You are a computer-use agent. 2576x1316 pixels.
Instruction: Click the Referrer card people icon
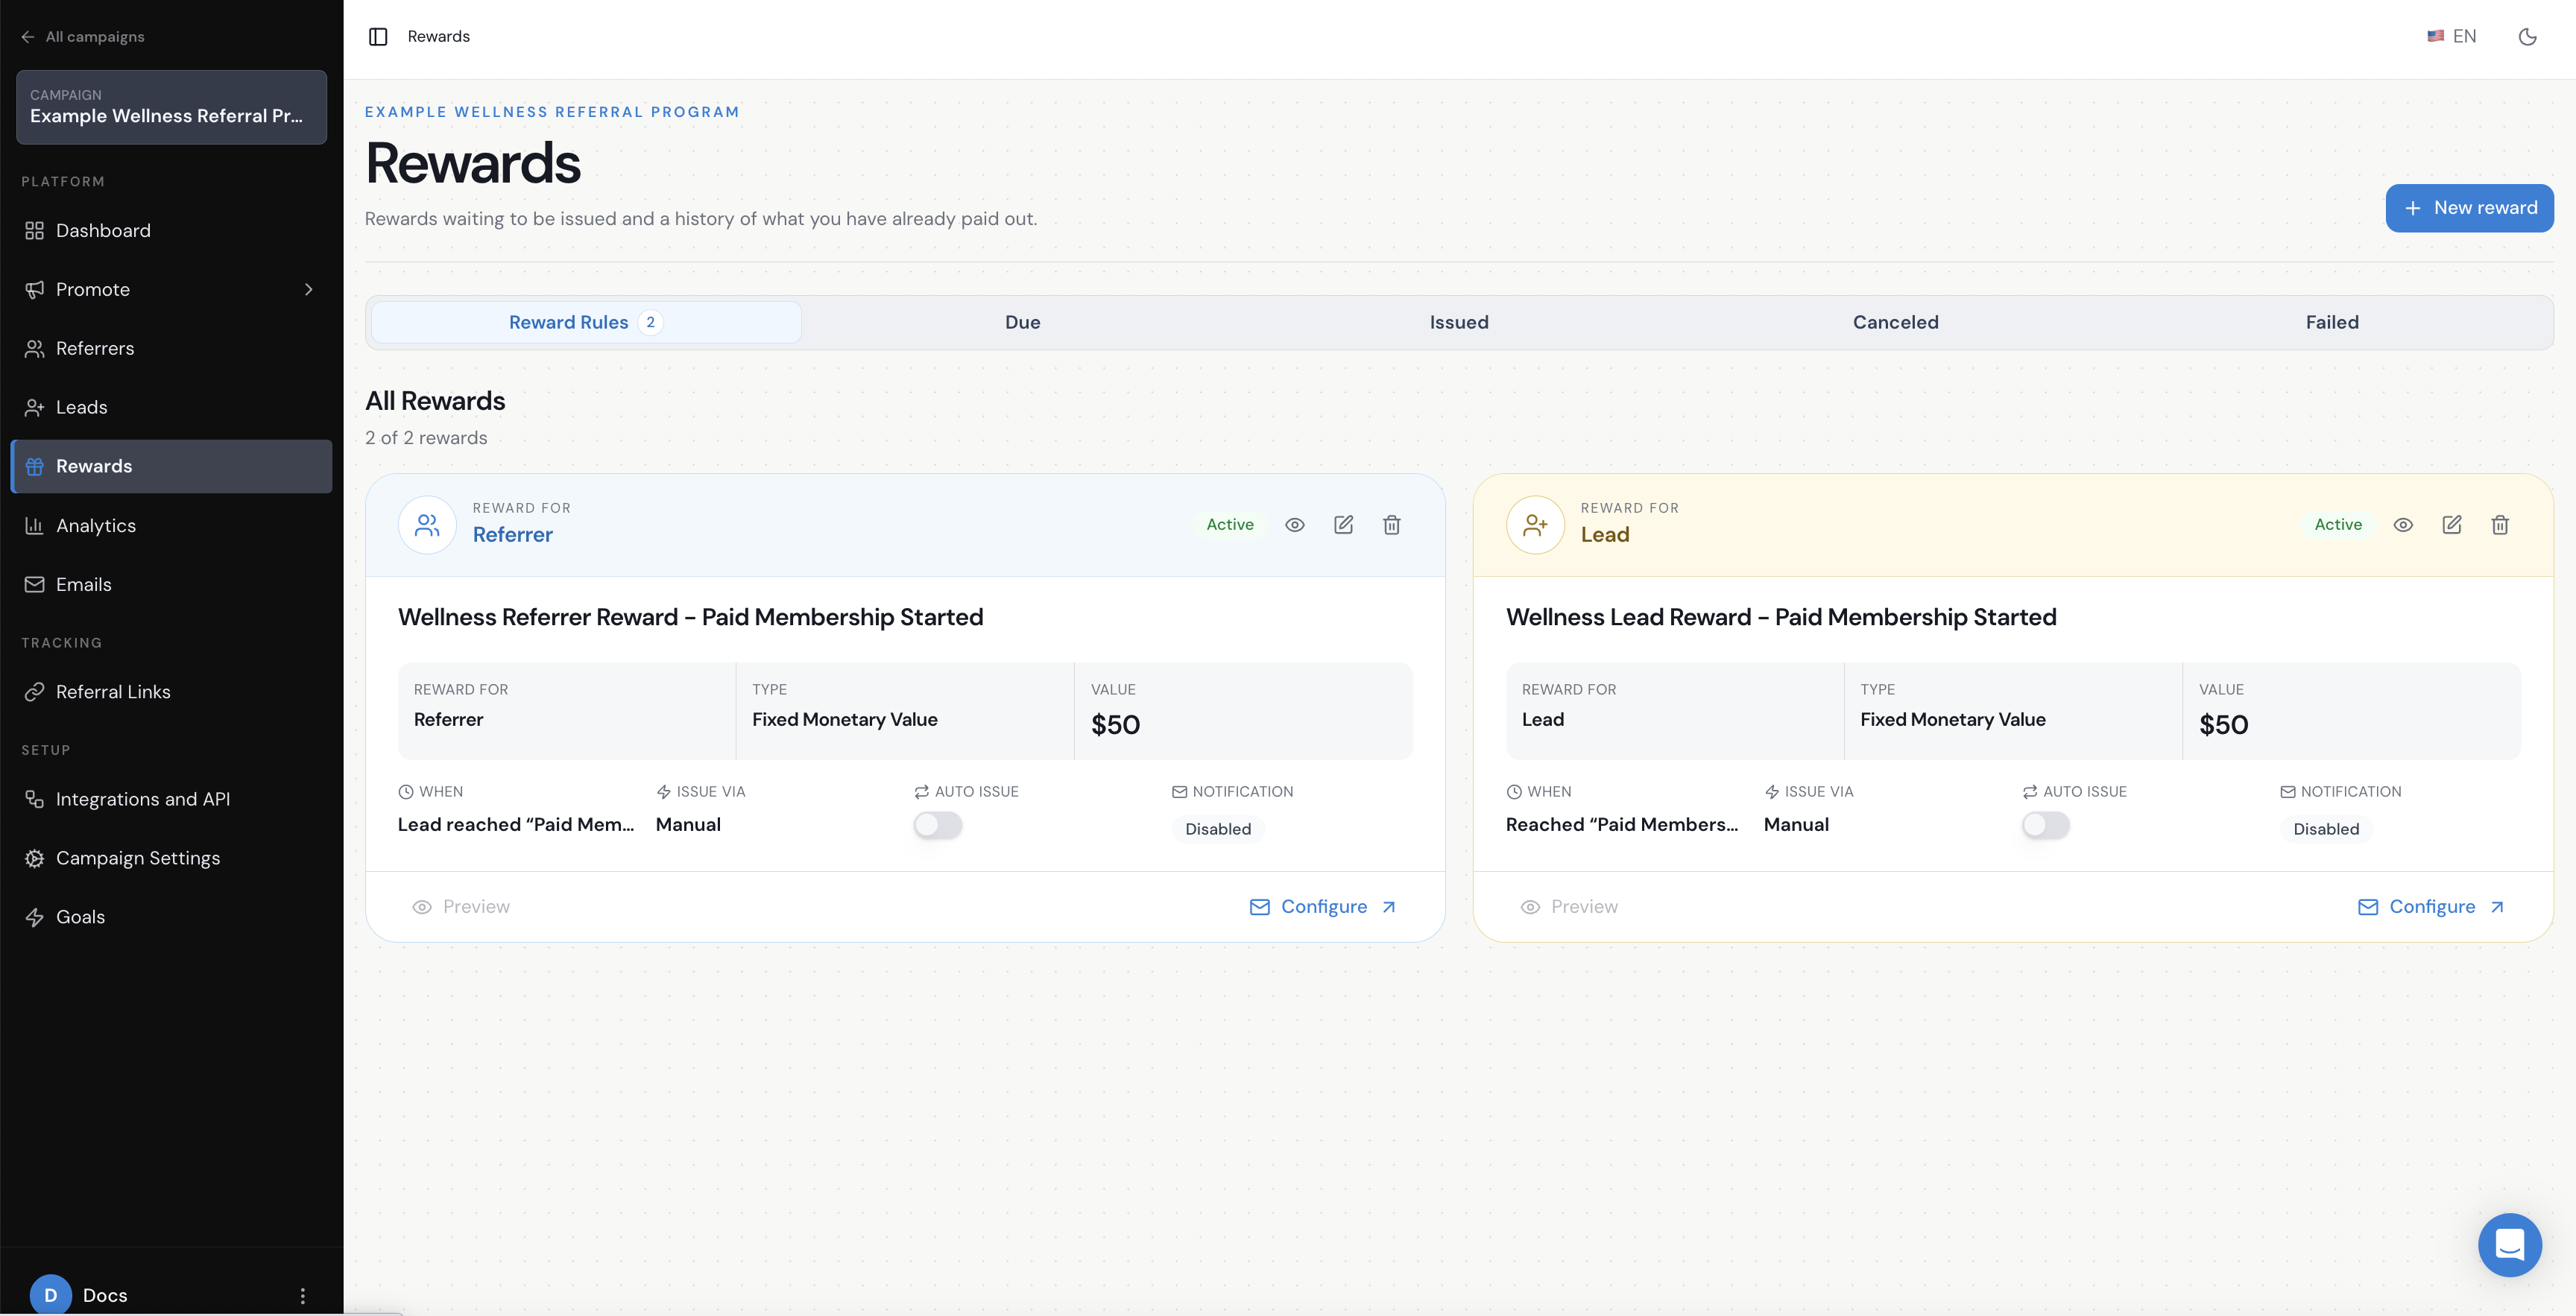pyautogui.click(x=427, y=525)
